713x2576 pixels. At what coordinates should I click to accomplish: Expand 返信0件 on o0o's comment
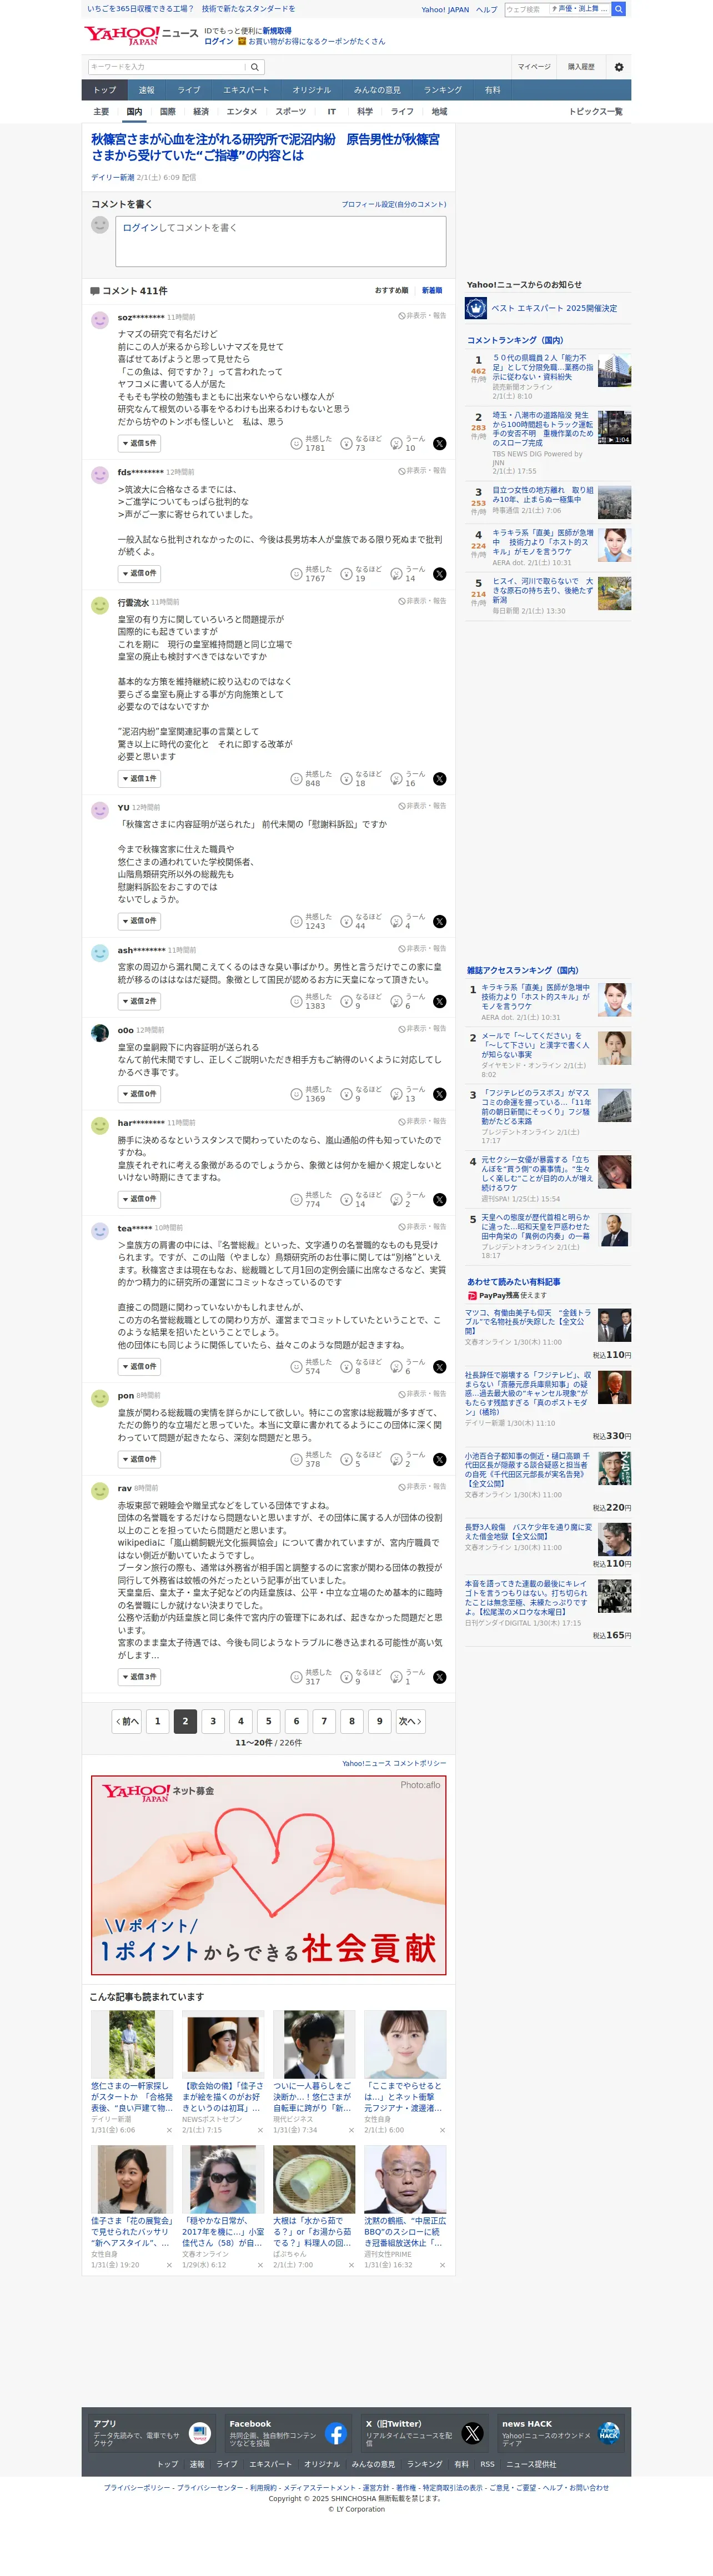point(139,1094)
